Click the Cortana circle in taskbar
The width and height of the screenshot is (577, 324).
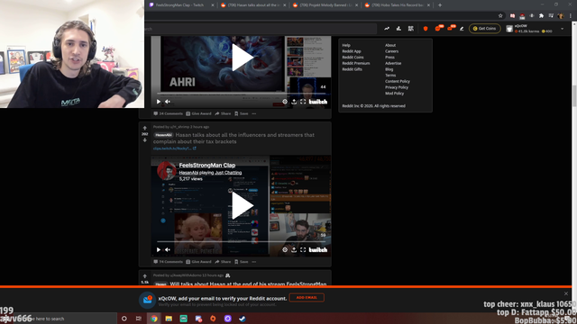click(124, 319)
